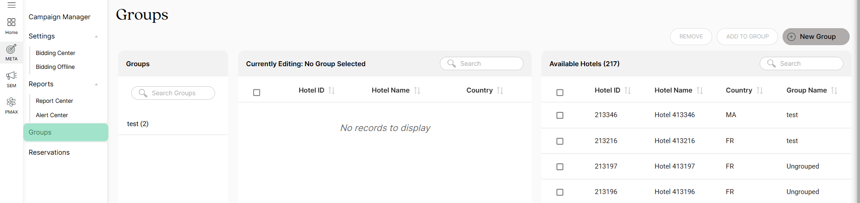The width and height of the screenshot is (860, 203).
Task: Collapse the Reports section
Action: (96, 84)
